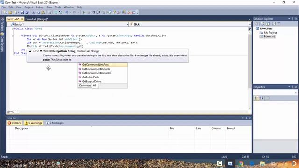This screenshot has height=168, width=299.
Task: Open the Data Sources side tab
Action: pyautogui.click(x=2, y=42)
